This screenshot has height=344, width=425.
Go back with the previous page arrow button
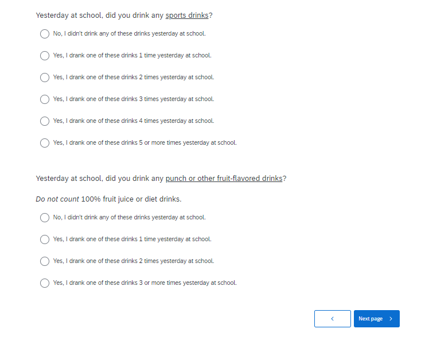(332, 319)
